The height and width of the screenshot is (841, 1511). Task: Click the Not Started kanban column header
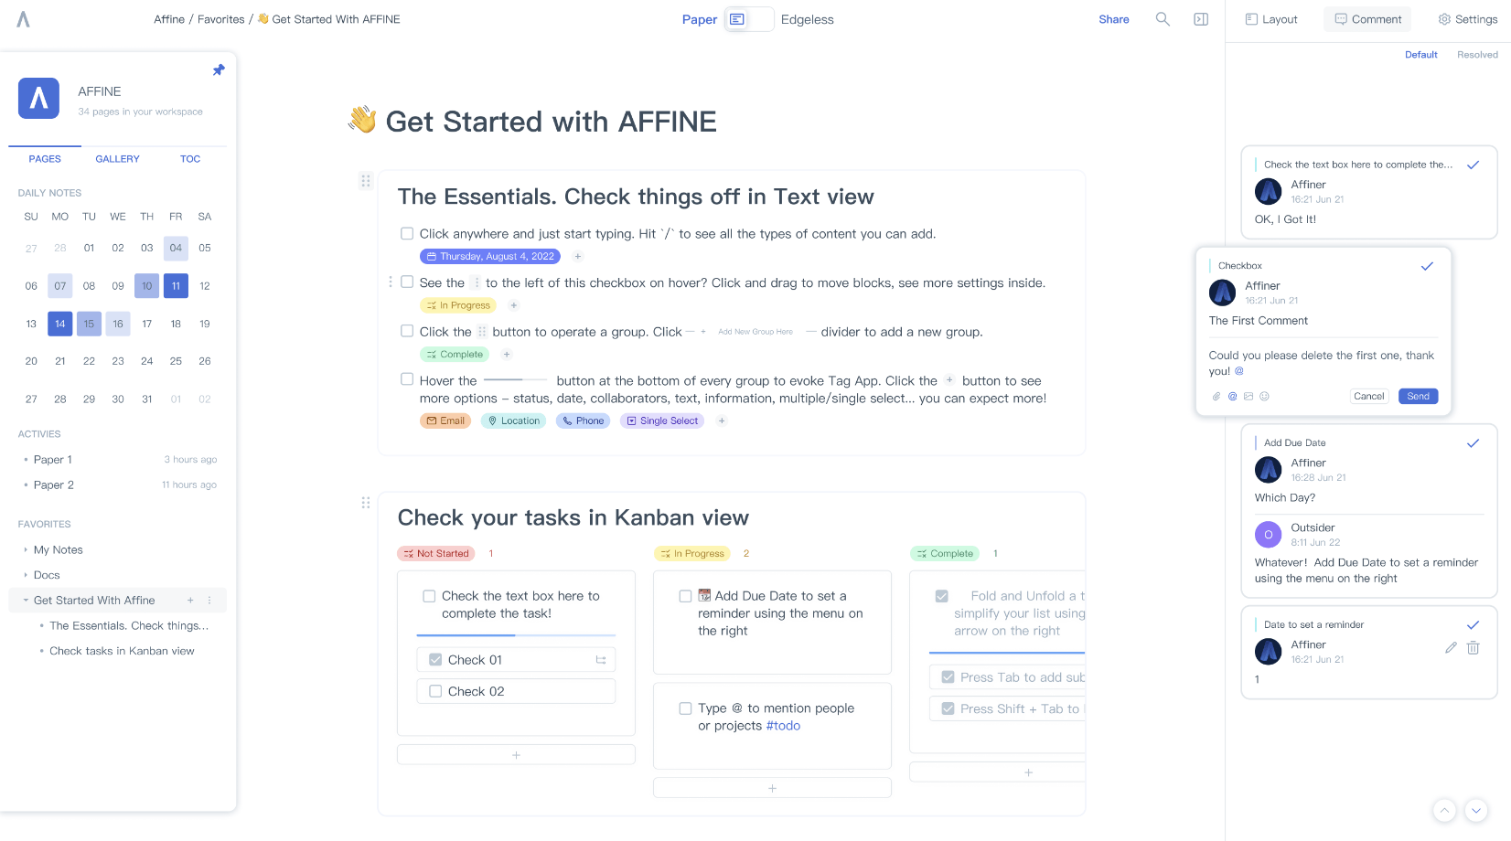point(436,554)
